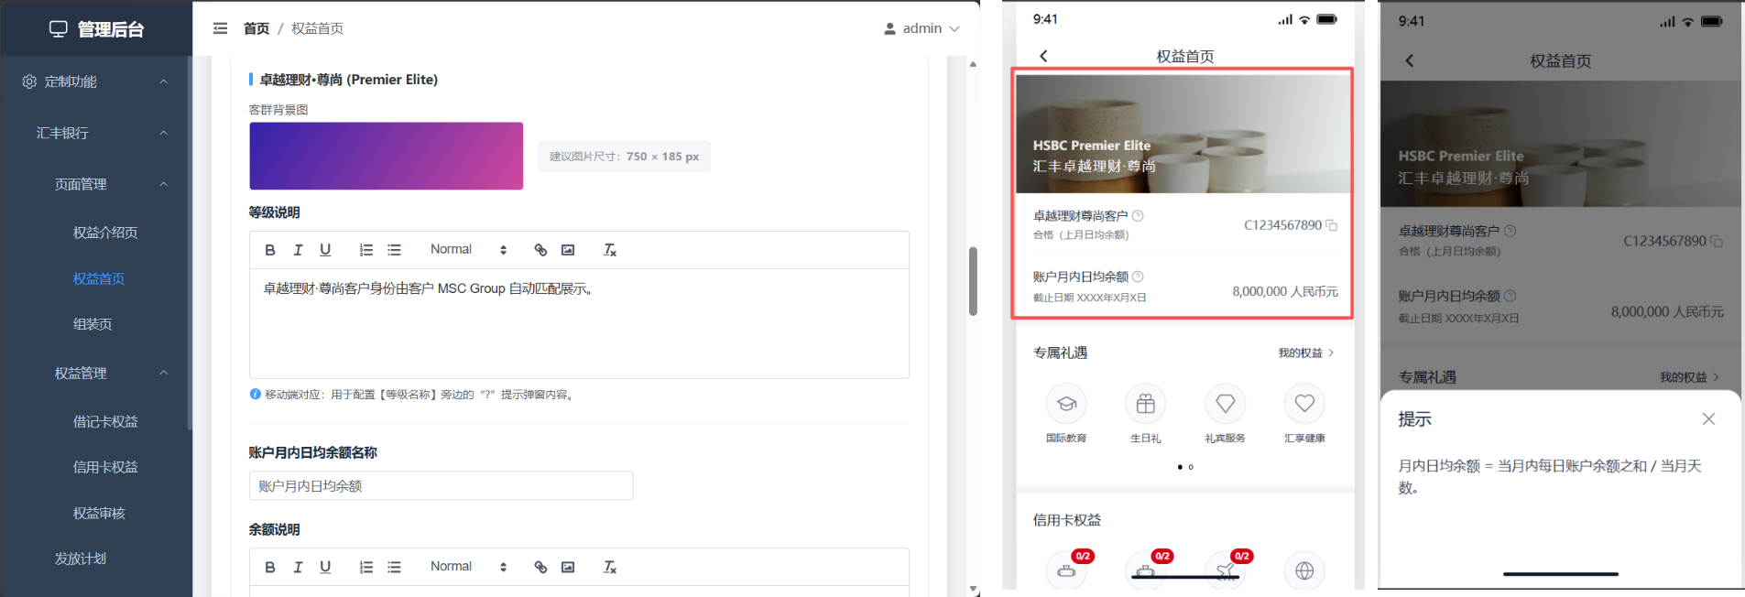Clear formatting in 等级说明 editor toolbar

(609, 250)
